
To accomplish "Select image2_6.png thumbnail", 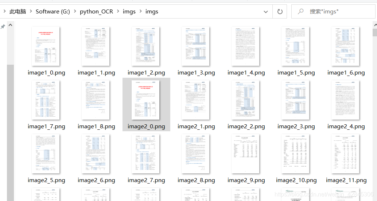I will (96, 154).
